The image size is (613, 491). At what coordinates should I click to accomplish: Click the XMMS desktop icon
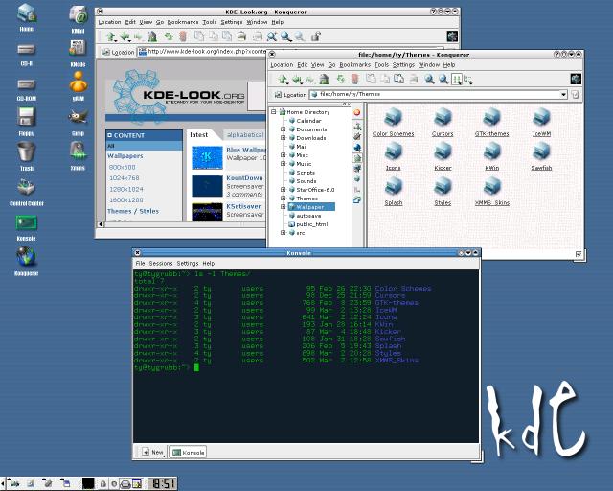(79, 151)
